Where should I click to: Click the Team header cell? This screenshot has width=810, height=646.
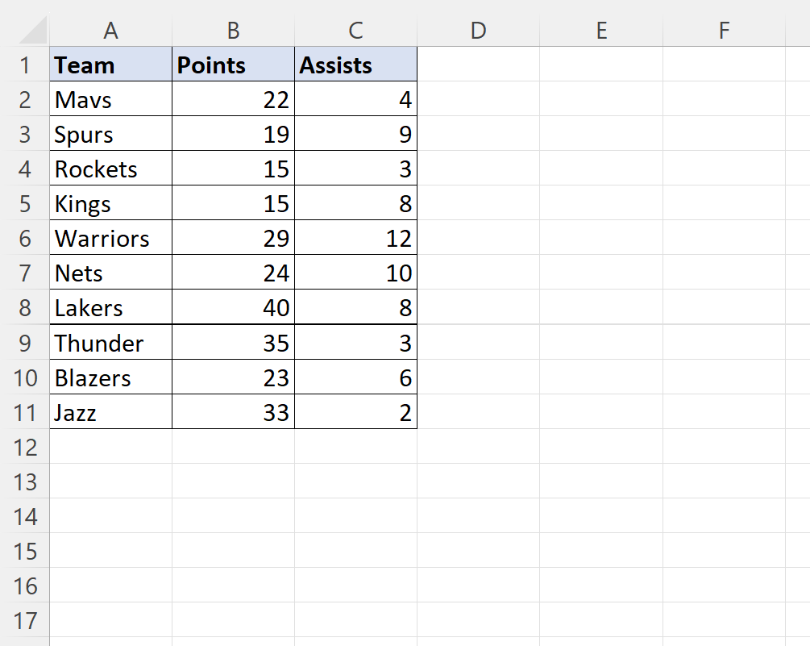click(110, 65)
